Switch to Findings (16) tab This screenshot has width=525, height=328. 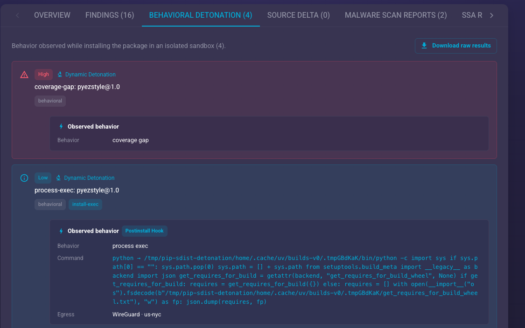pos(110,15)
